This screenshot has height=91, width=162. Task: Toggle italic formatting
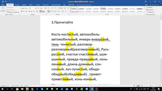pos(24,11)
